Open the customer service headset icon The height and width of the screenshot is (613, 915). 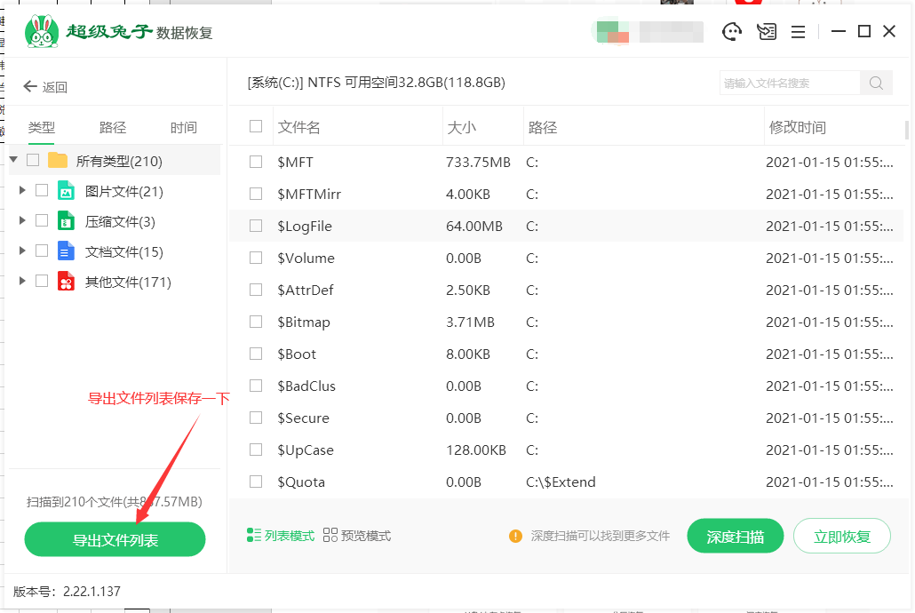732,32
